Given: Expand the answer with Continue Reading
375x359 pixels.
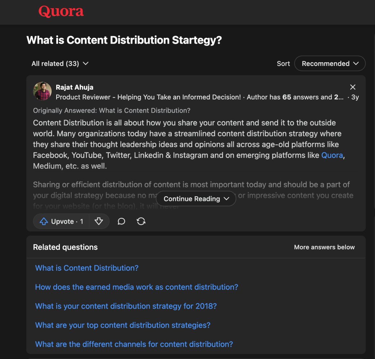Looking at the screenshot, I should click(x=196, y=198).
